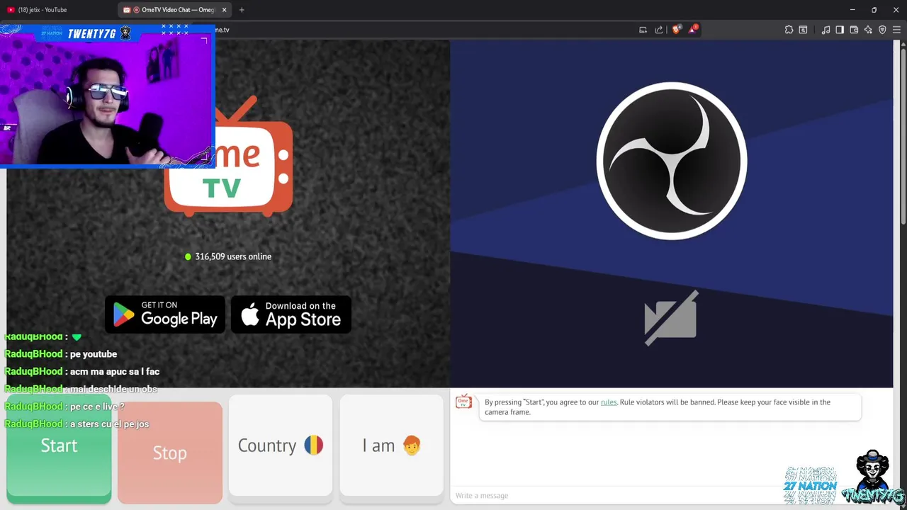Click the OmeTV logo on static video
The width and height of the screenshot is (907, 510).
pyautogui.click(x=228, y=157)
